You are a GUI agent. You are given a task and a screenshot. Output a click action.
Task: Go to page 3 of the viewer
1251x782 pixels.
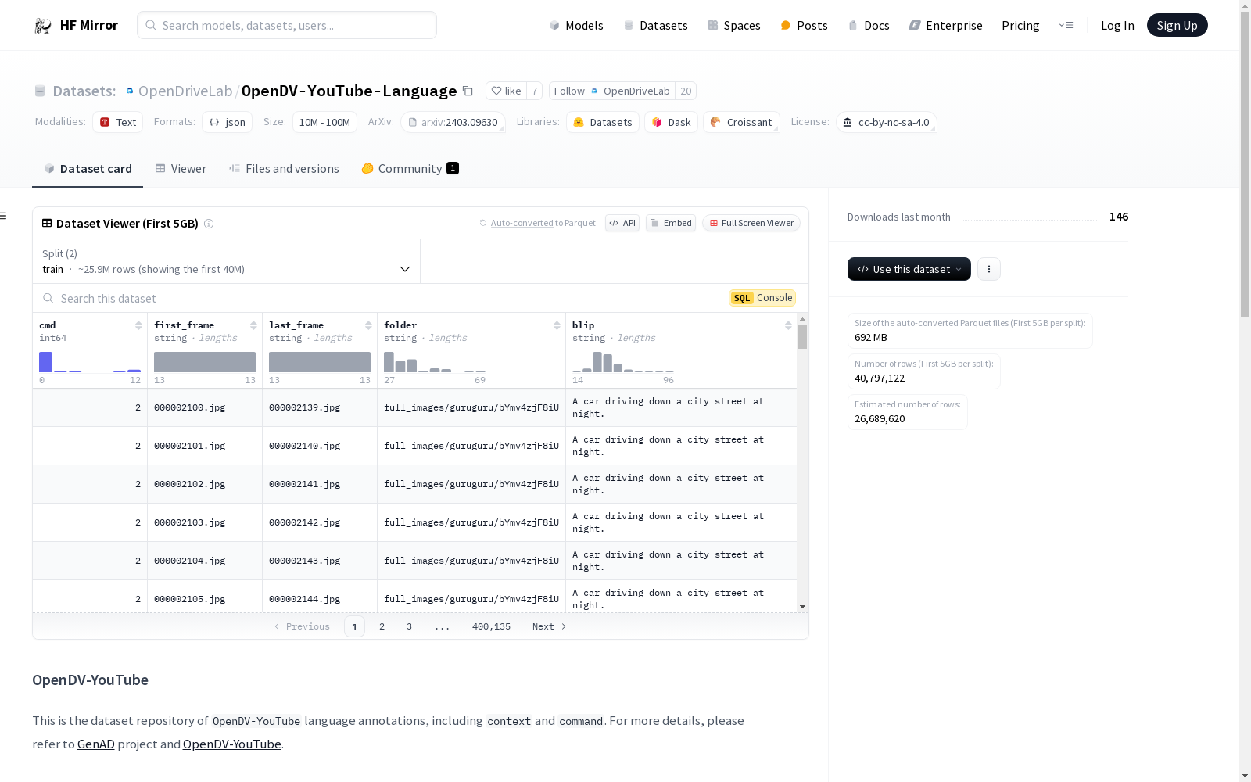point(409,626)
